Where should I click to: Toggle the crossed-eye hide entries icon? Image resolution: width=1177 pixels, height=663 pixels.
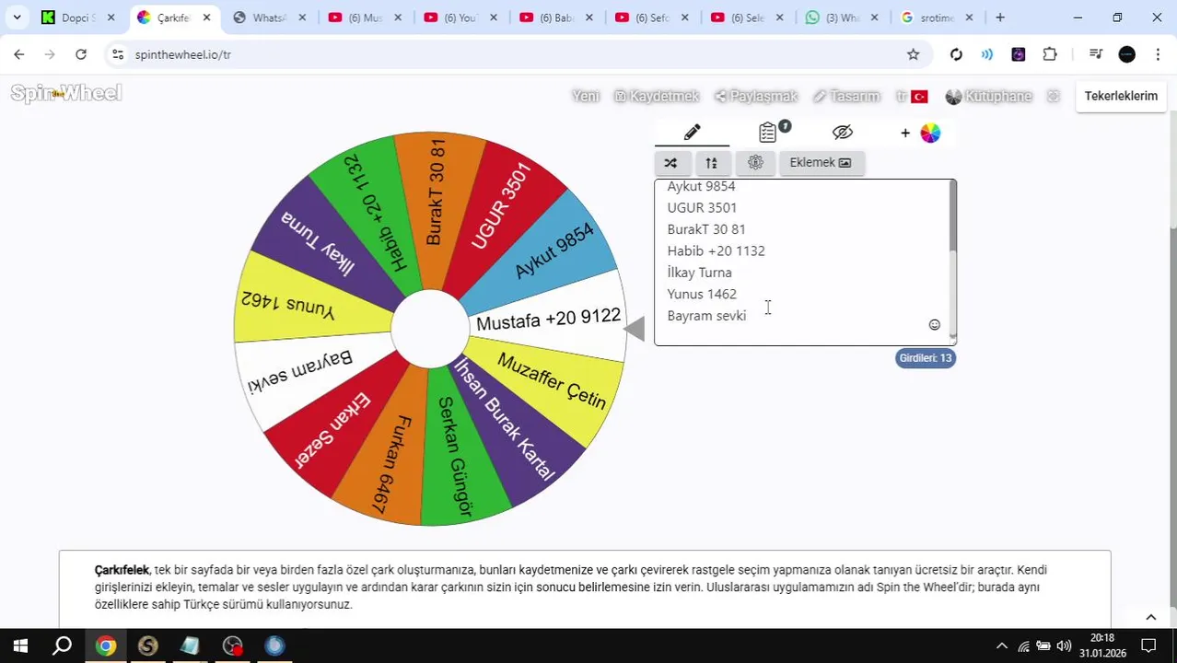(843, 133)
